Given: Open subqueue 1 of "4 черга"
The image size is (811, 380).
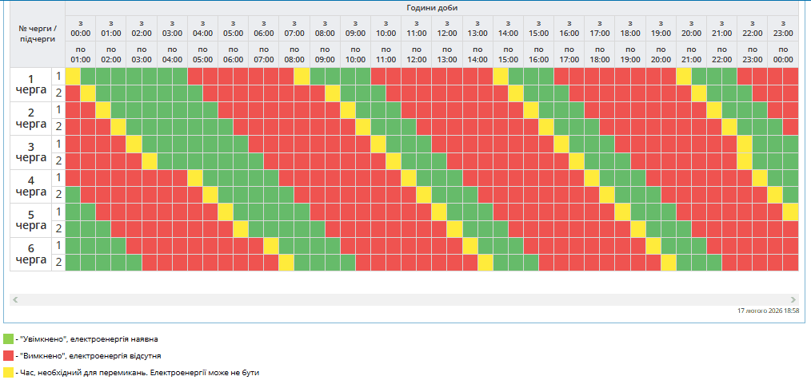Looking at the screenshot, I should 58,177.
